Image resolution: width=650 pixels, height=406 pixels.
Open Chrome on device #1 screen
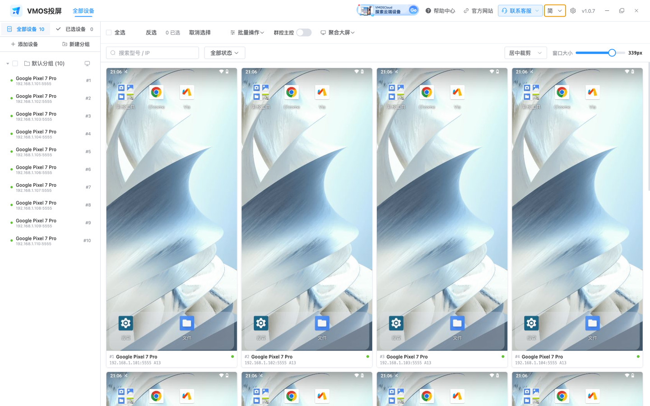[156, 92]
